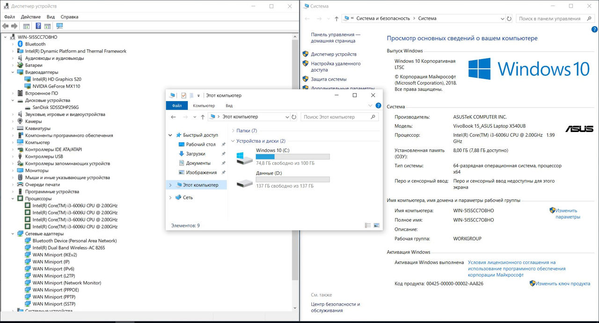Viewport: 599px width, 323px height.
Task: Switch Explorer to the large thumbnails view
Action: pos(376,226)
